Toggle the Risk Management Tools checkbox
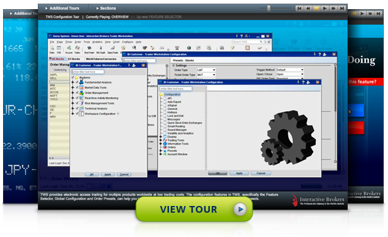 pyautogui.click(x=77, y=103)
